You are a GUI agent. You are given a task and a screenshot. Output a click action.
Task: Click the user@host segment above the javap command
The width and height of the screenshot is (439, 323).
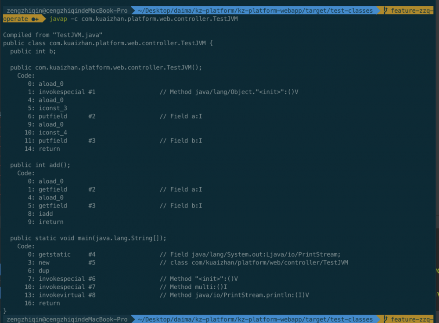(x=67, y=11)
